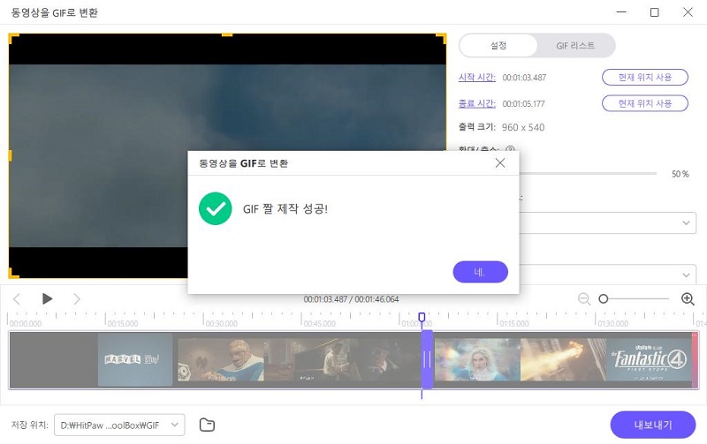Step to the next frame
The width and height of the screenshot is (707, 444).
pos(77,299)
